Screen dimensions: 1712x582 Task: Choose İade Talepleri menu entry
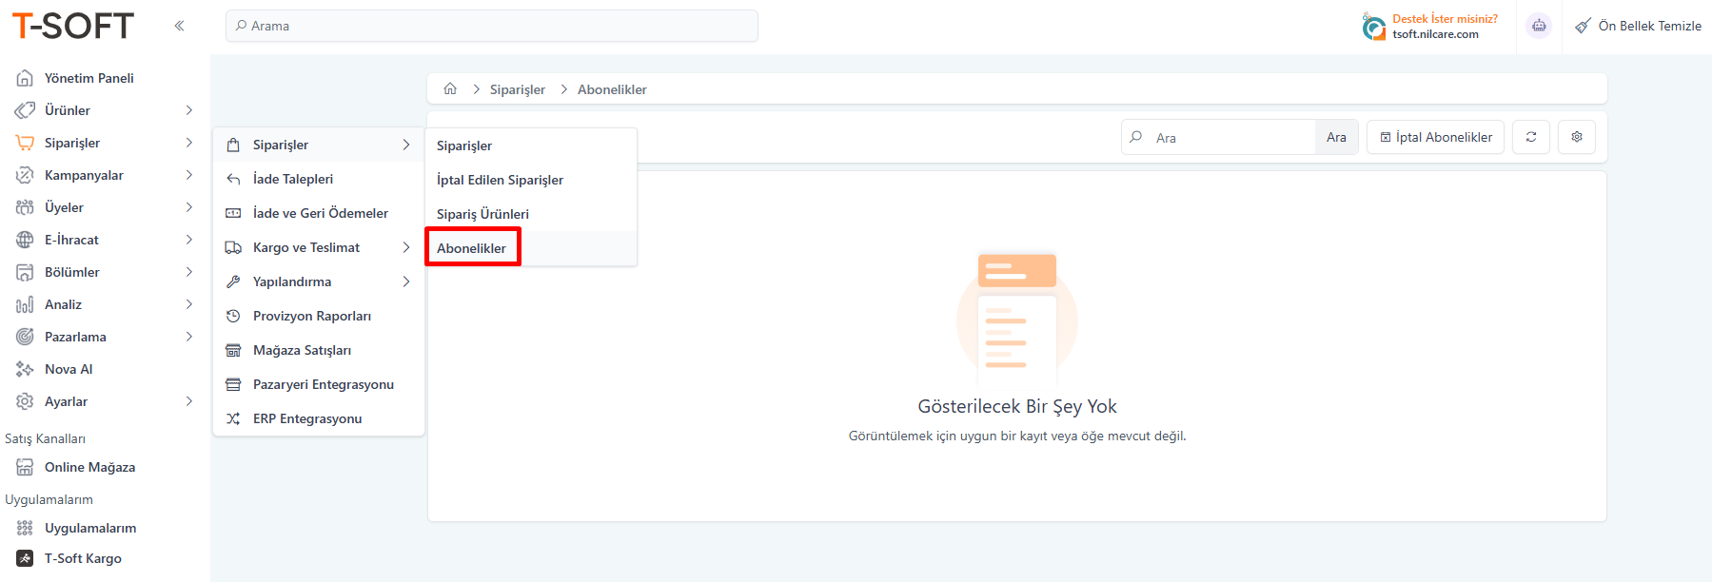click(x=293, y=179)
